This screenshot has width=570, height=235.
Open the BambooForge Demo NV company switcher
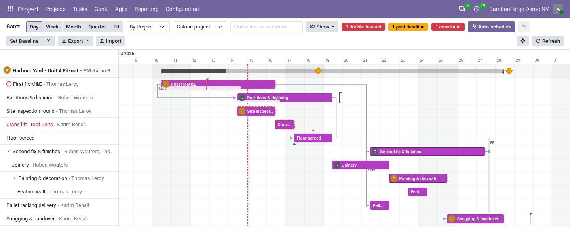tap(519, 9)
